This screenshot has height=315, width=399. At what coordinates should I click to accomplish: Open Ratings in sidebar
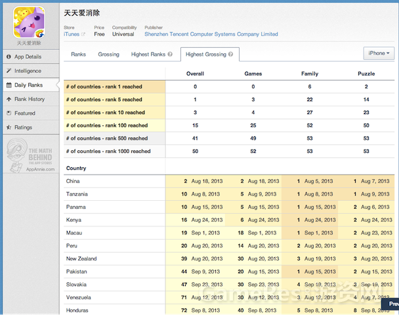(x=31, y=127)
